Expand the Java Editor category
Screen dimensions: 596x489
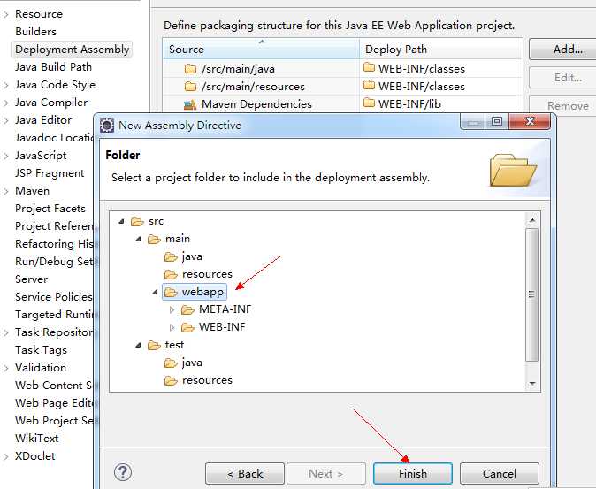(5, 120)
